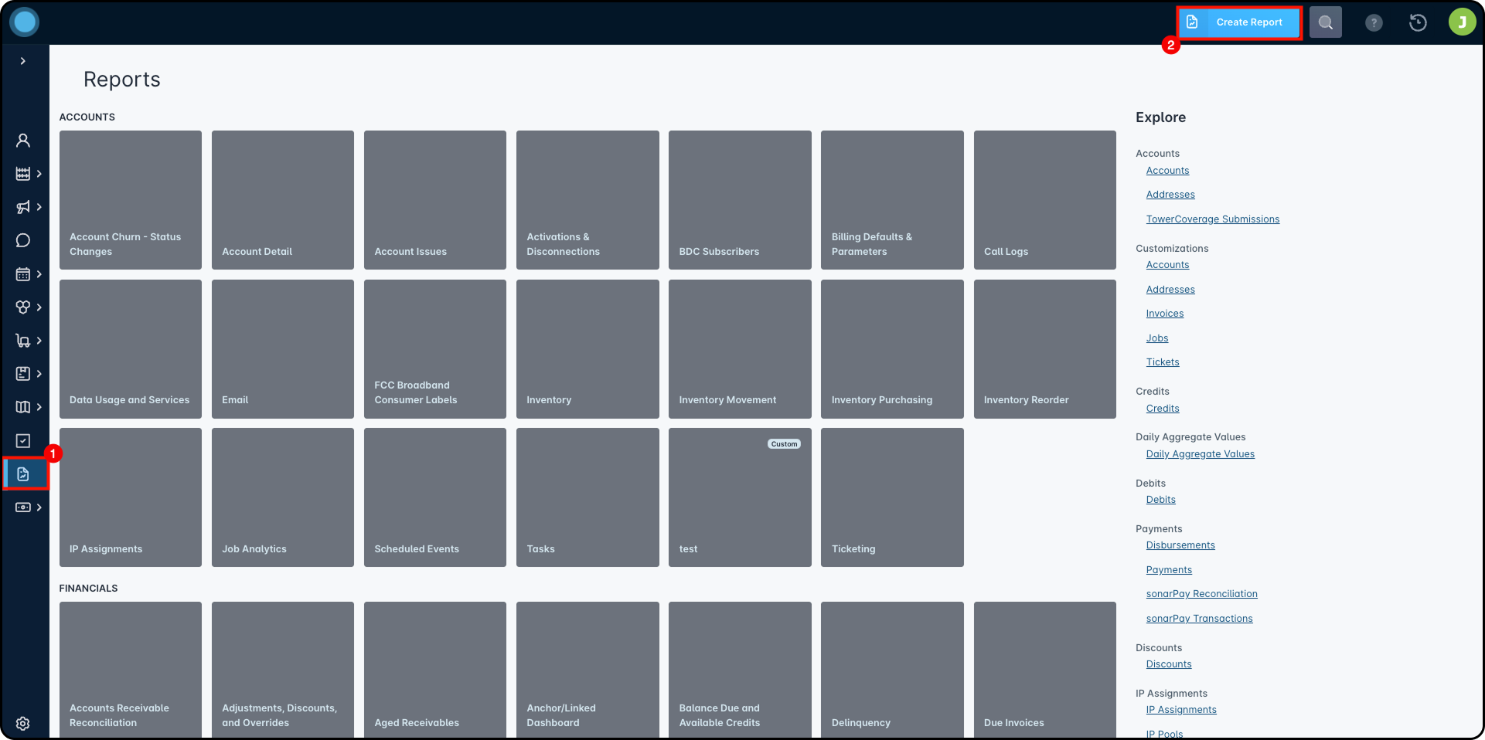The image size is (1485, 740).
Task: Click the underlined Debits link
Action: pyautogui.click(x=1161, y=500)
